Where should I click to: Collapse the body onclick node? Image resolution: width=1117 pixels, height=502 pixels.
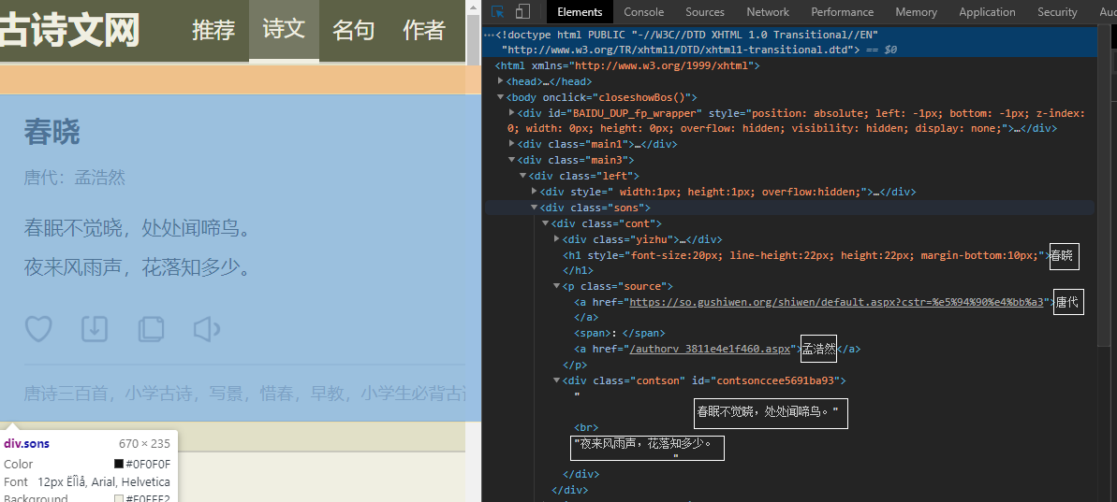(501, 97)
